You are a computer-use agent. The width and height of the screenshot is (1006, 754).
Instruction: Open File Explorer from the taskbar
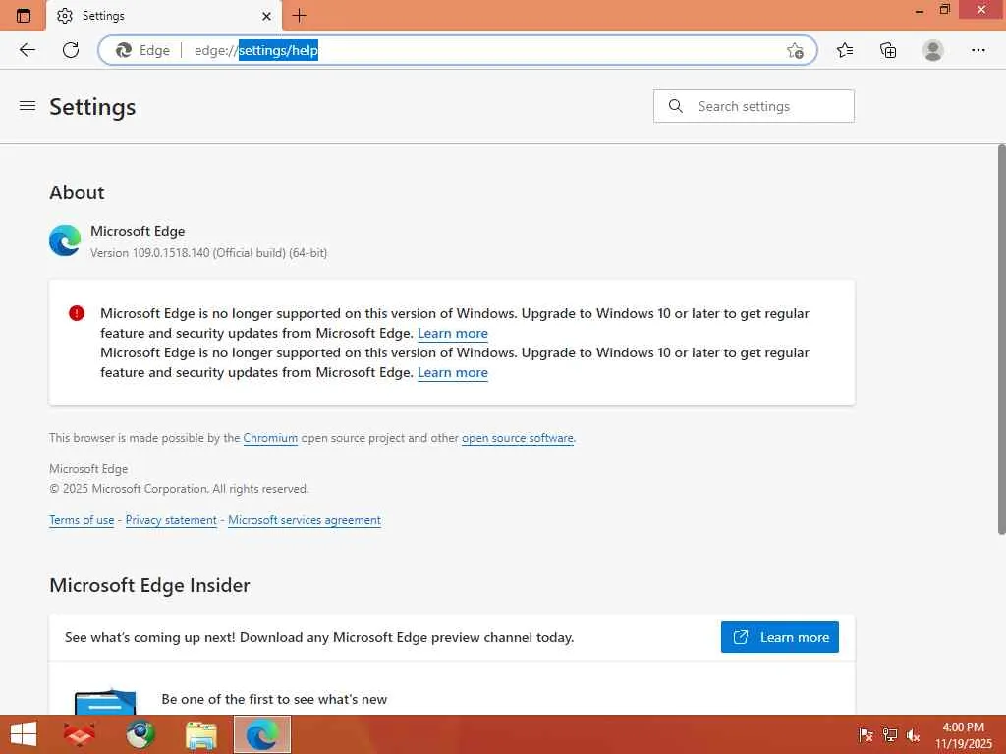(200, 735)
